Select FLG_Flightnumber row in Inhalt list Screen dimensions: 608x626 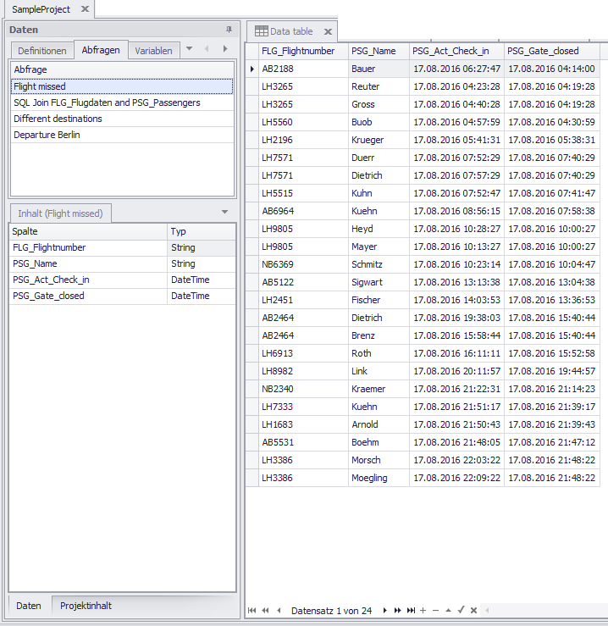pyautogui.click(x=122, y=248)
